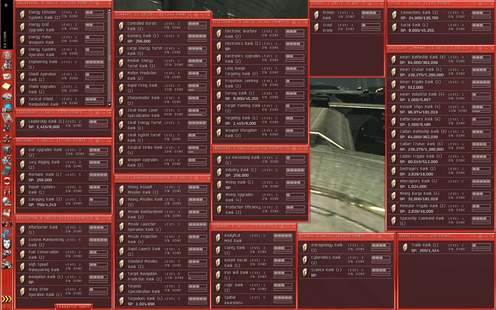The image size is (496, 310).
Task: Click the star icon in Electronics window header
Action: click(x=288, y=22)
